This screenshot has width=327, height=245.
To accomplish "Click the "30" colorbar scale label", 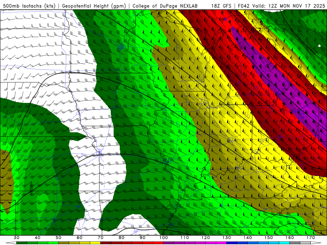I will coord(16,238).
